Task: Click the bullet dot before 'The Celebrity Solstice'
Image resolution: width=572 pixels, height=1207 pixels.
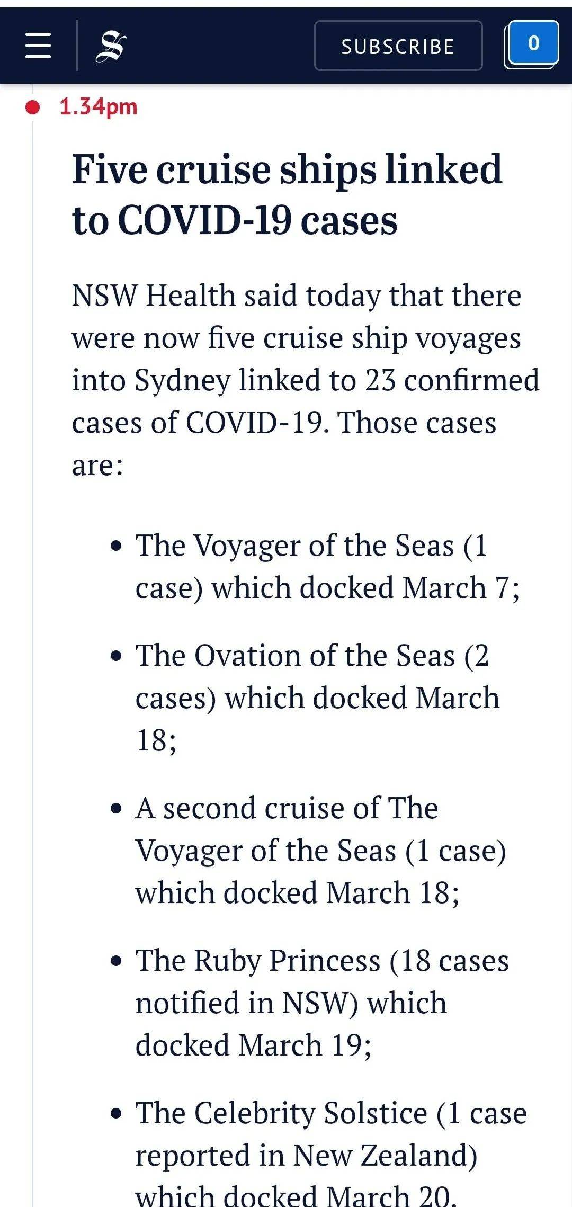Action: [x=117, y=1114]
